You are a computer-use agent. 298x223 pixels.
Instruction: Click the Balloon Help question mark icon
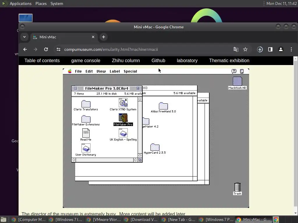(234, 71)
